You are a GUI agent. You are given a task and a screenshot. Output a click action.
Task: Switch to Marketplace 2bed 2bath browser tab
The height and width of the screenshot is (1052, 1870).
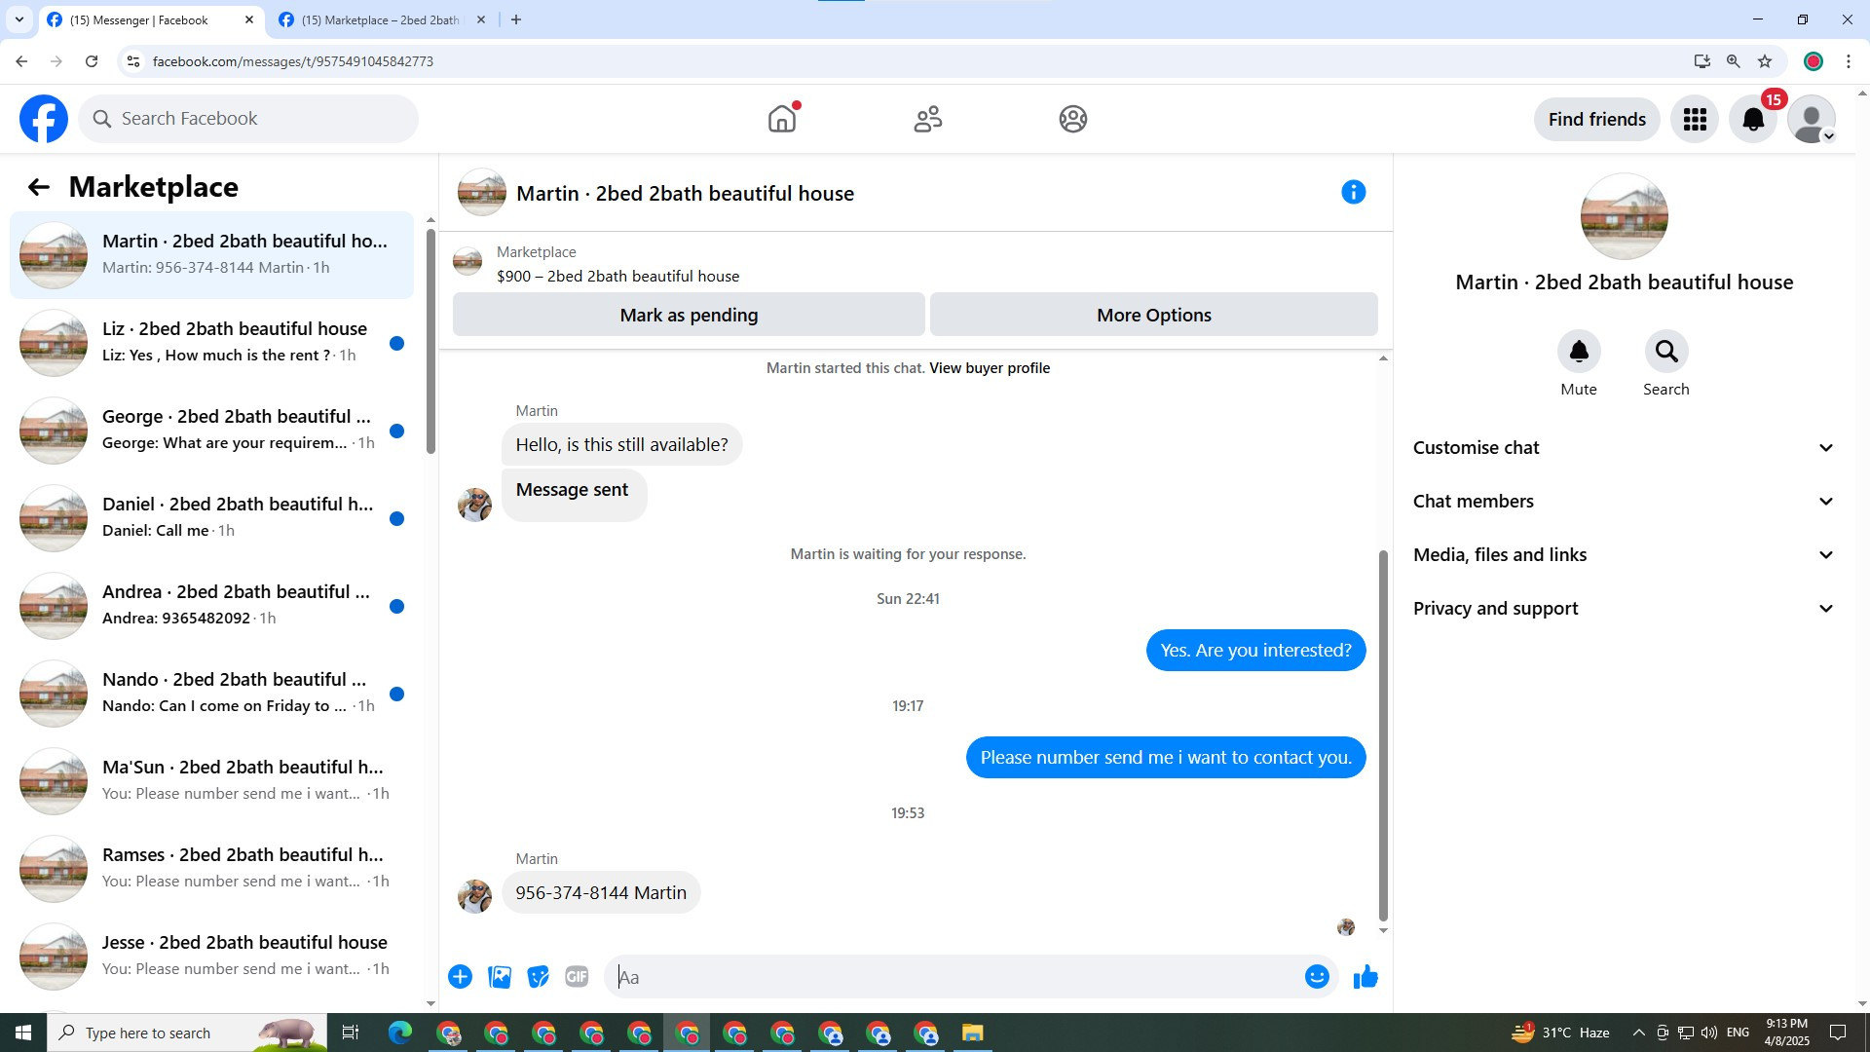point(380,19)
